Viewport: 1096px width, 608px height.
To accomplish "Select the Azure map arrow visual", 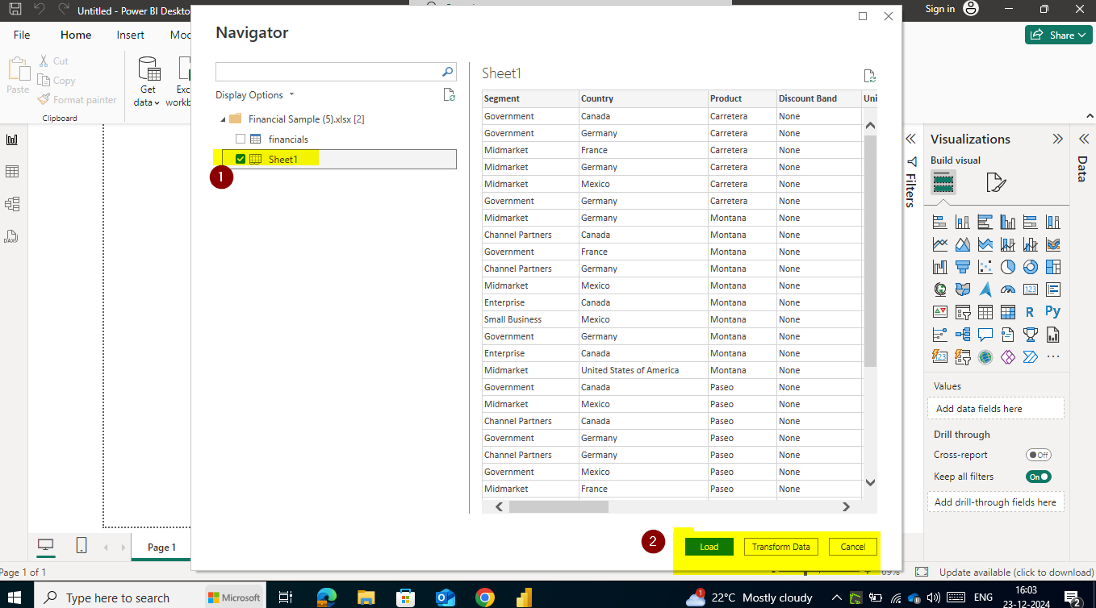I will point(985,289).
